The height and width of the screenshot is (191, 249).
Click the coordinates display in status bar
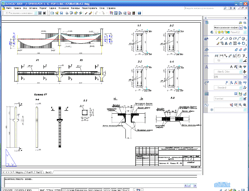coord(20,190)
